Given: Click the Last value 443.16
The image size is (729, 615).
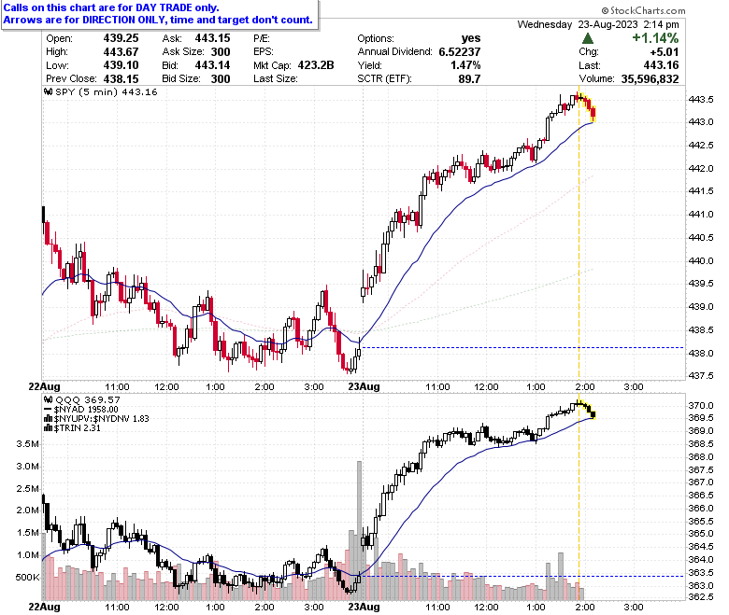Looking at the screenshot, I should [661, 65].
